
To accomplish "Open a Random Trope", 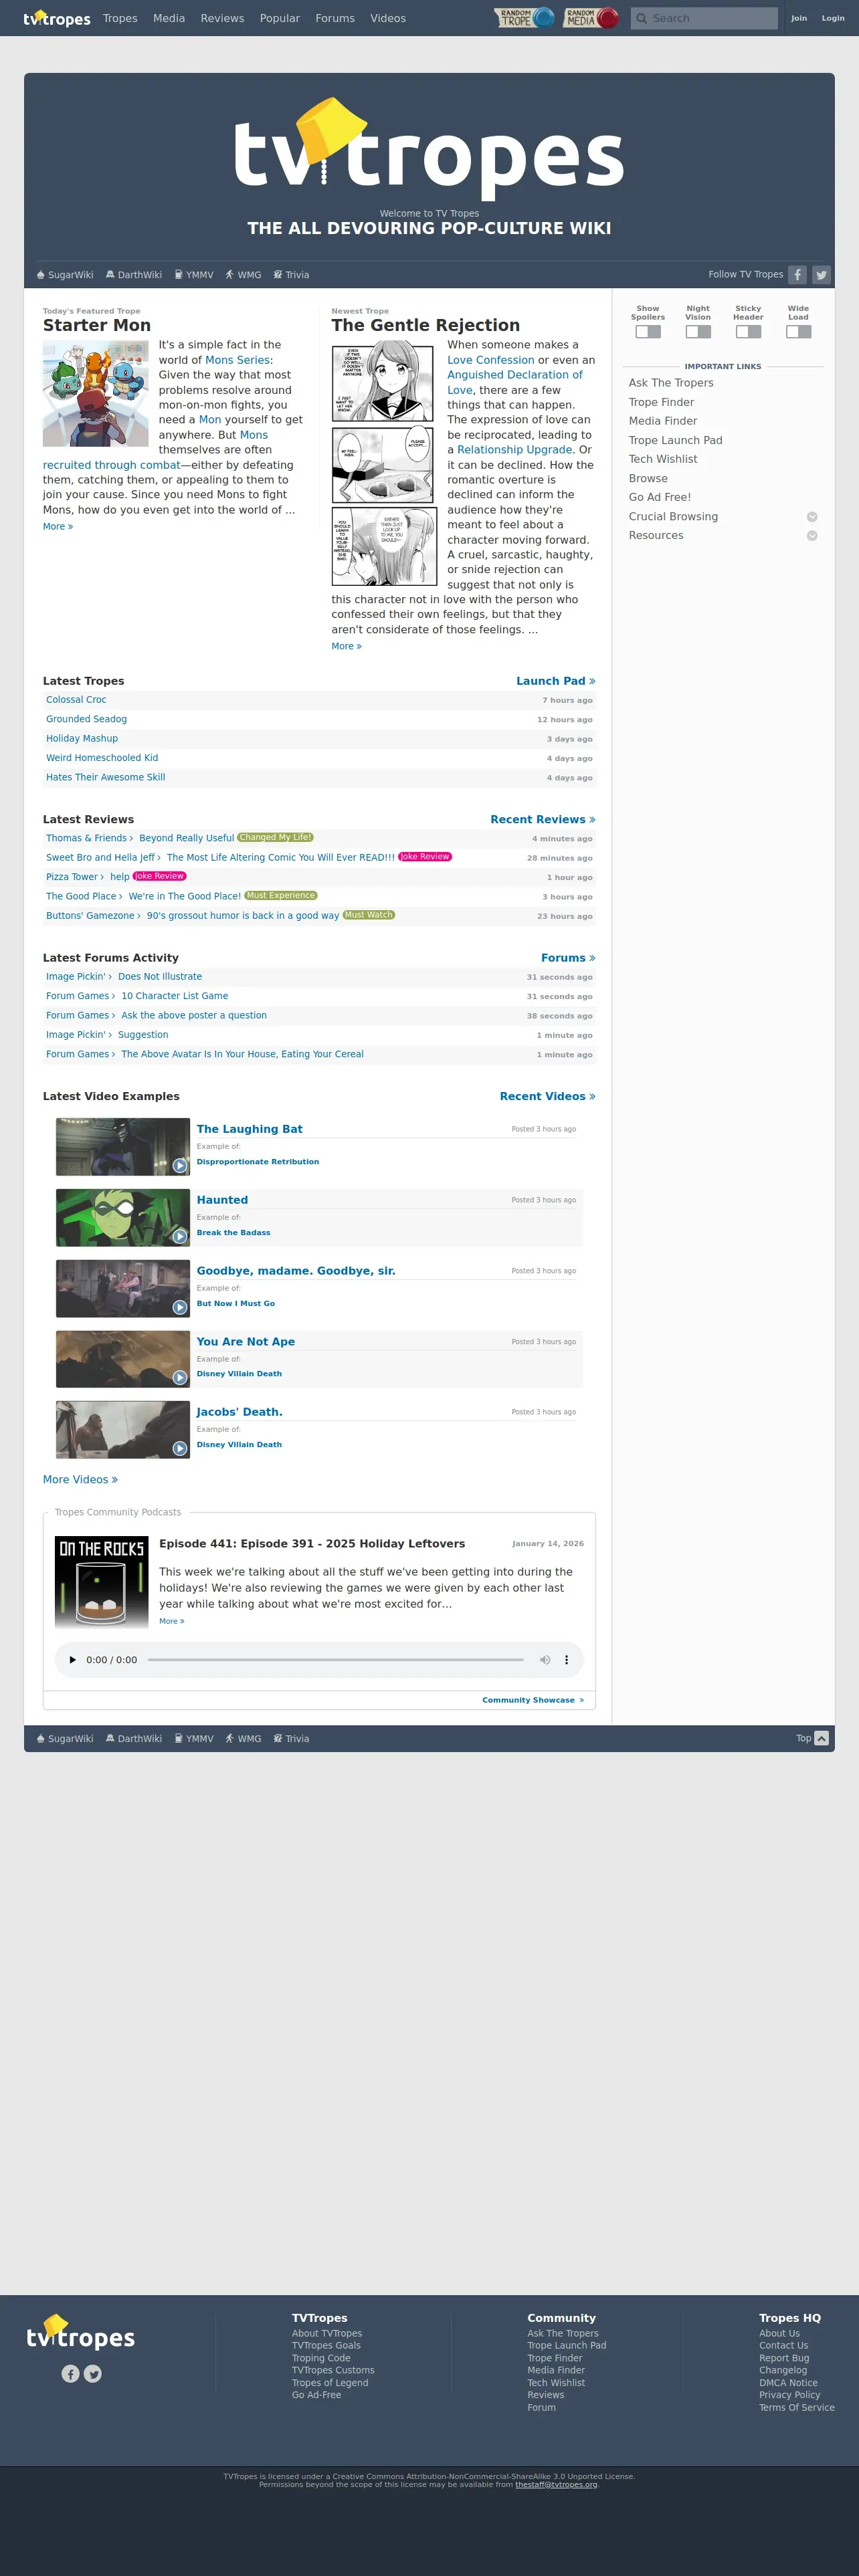I will click(x=525, y=18).
